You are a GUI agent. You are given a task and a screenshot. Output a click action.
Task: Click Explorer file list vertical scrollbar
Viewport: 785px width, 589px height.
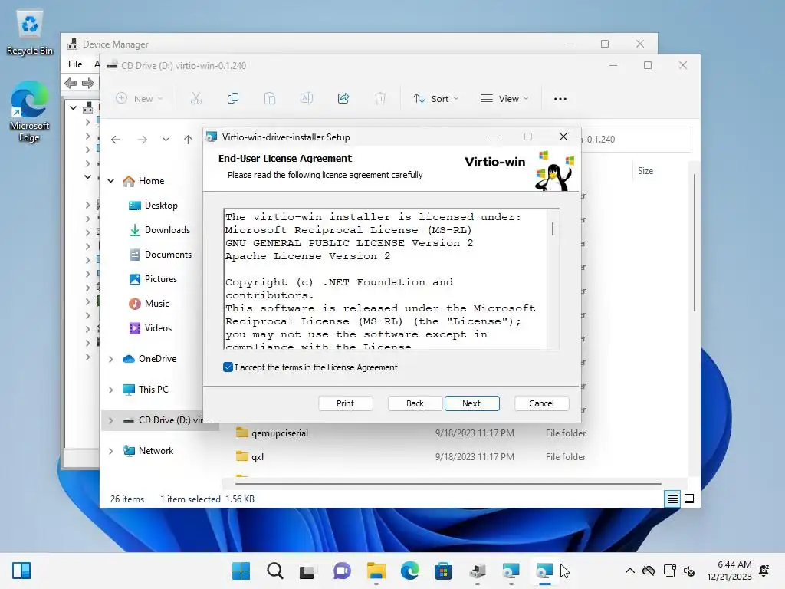pyautogui.click(x=695, y=242)
